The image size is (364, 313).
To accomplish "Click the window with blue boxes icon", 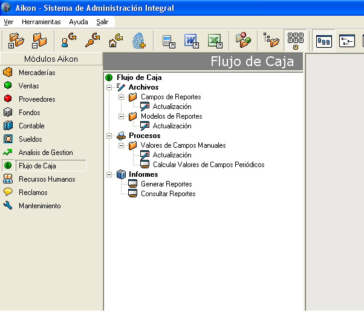I will click(323, 41).
